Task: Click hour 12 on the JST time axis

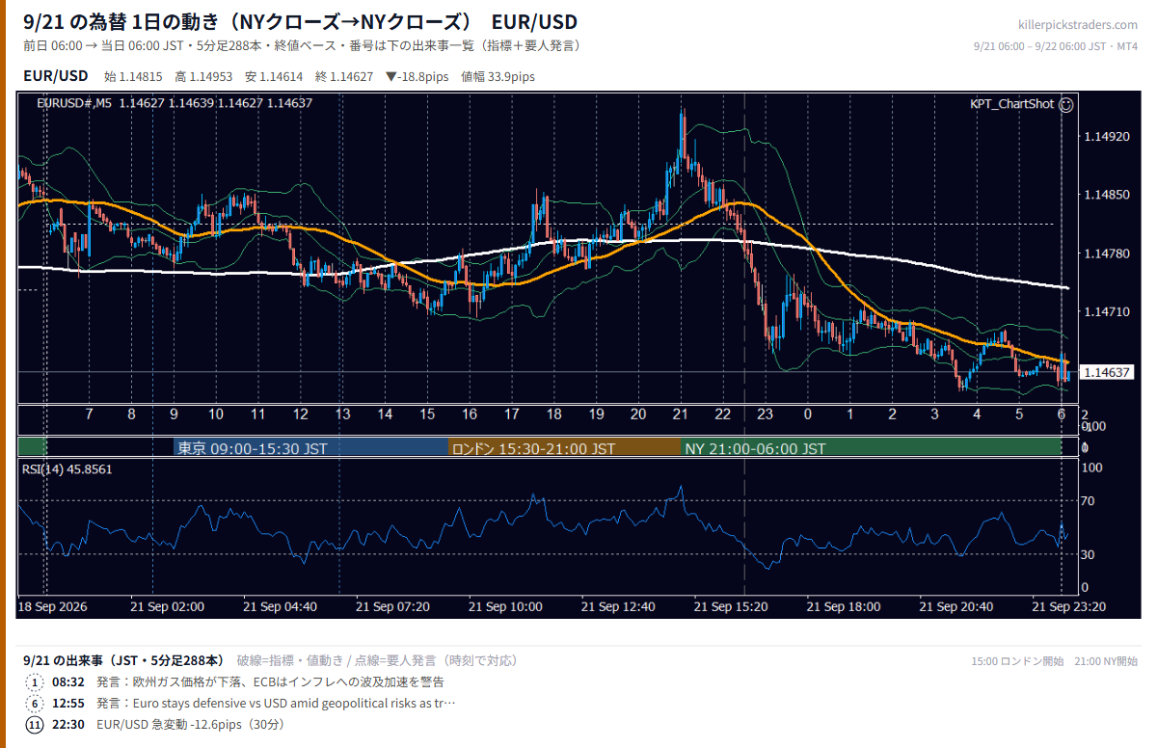Action: [301, 414]
